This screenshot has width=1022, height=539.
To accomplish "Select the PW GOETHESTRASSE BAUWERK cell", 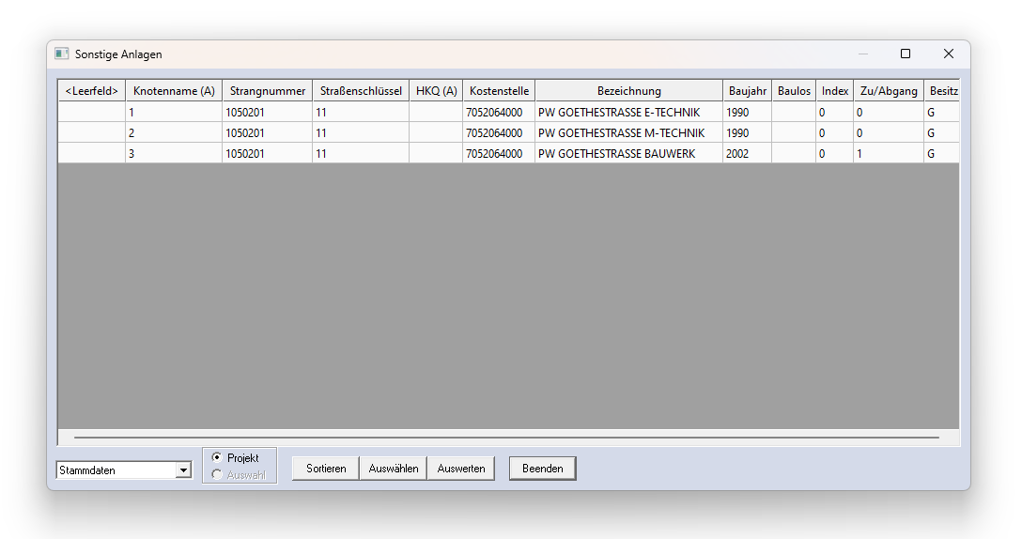I will (627, 153).
